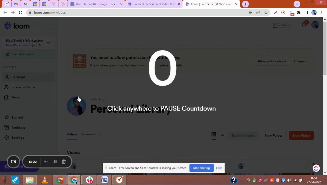
Task: Click the Loom logo
Action: [17, 26]
